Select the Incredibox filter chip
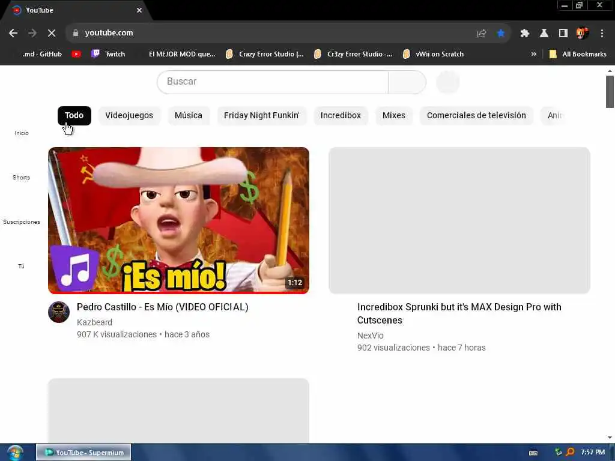615x461 pixels. click(x=341, y=116)
